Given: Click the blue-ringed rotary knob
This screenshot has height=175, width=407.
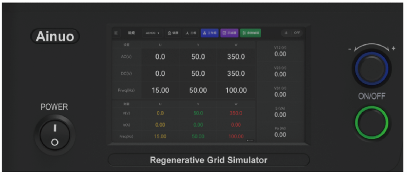Looking at the screenshot, I should (372, 68).
